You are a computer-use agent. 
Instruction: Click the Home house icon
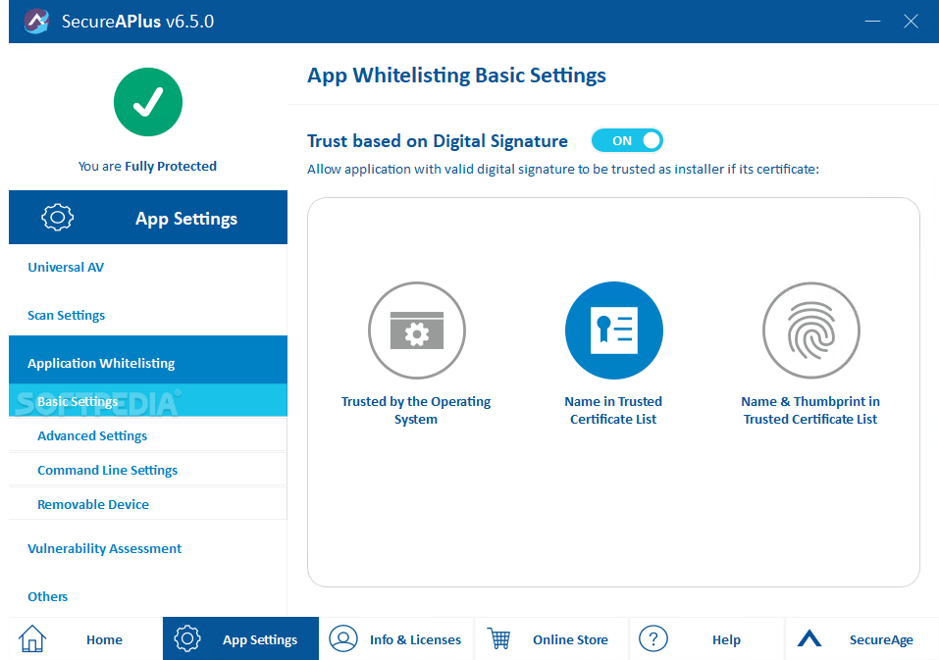click(x=32, y=639)
